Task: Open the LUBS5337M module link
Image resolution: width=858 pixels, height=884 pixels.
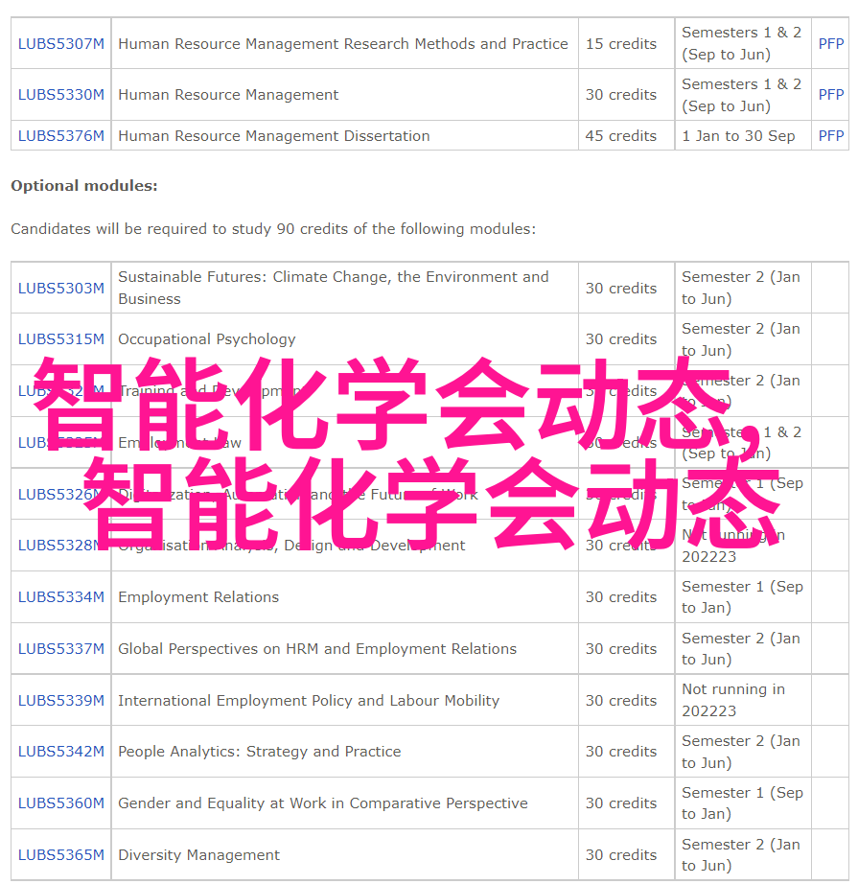Action: 61,649
